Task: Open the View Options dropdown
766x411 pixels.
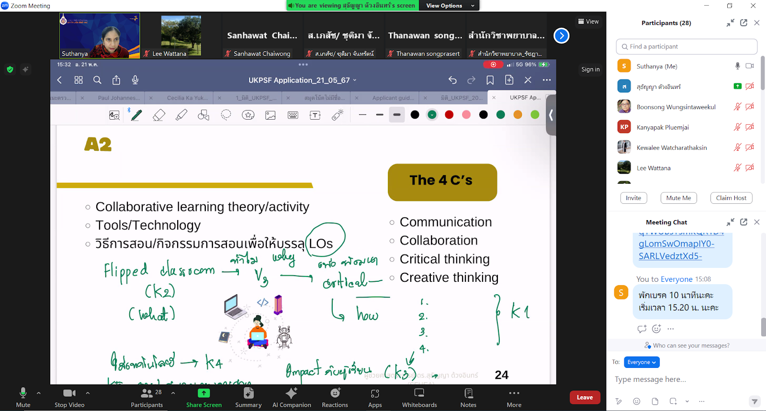Action: coord(450,6)
